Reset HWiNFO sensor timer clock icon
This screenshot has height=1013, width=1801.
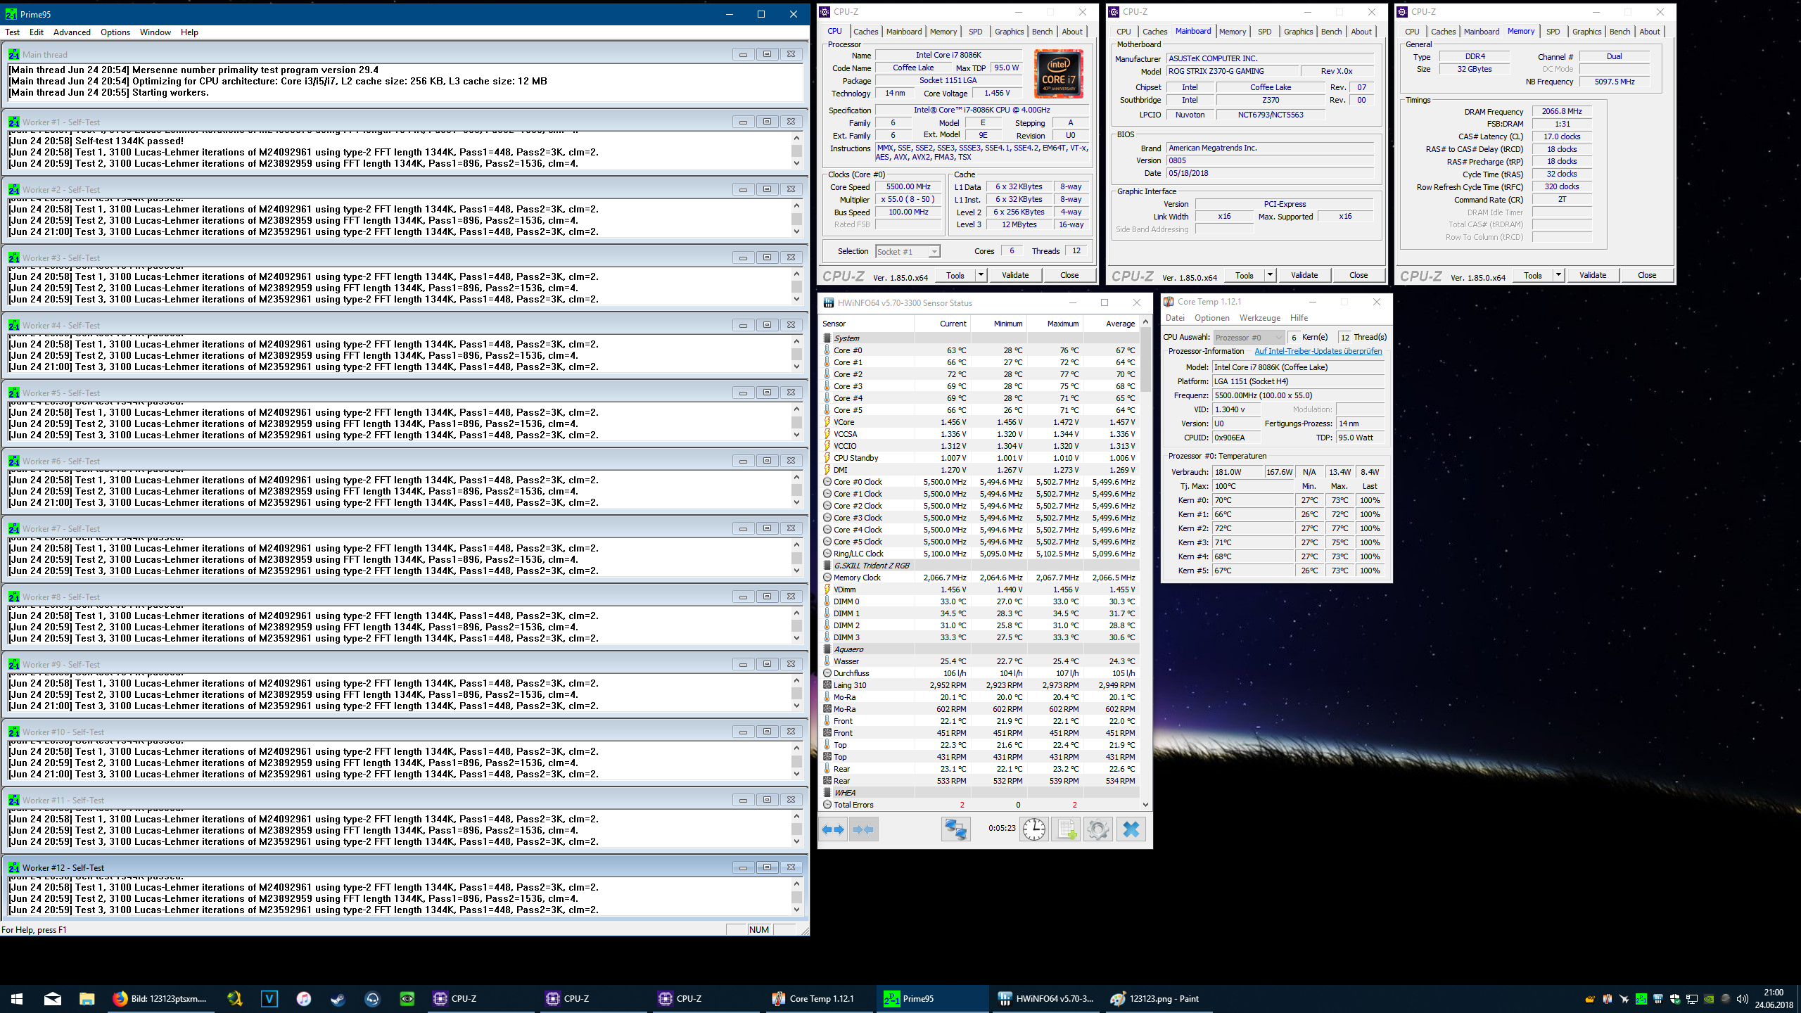click(1033, 829)
